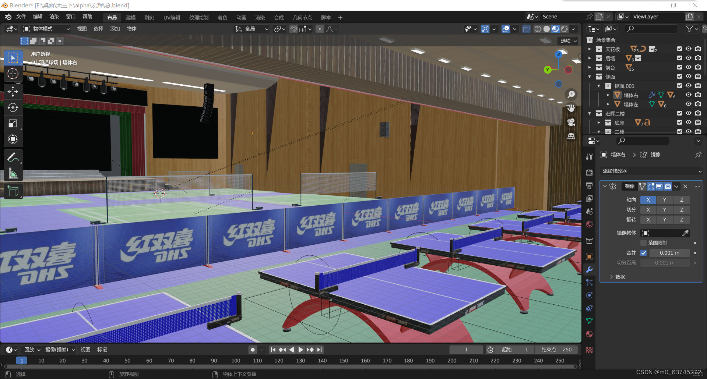Check the 范围限制 clipping checkbox

644,243
